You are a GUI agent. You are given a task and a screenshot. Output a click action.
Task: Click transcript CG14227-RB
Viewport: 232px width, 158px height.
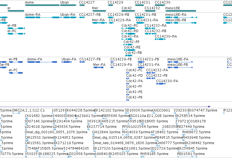tap(82, 17)
